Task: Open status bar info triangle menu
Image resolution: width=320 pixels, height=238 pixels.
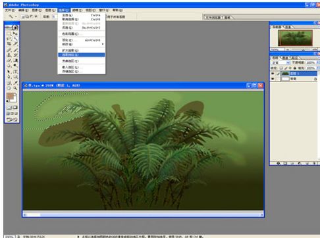Action: point(78,237)
